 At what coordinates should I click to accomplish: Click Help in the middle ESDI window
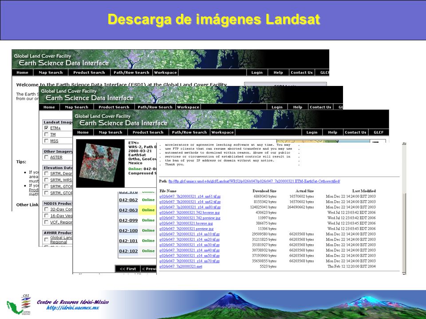298,107
